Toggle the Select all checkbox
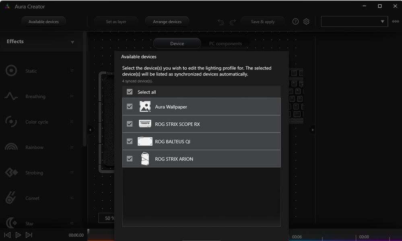The width and height of the screenshot is (402, 241). click(x=130, y=92)
